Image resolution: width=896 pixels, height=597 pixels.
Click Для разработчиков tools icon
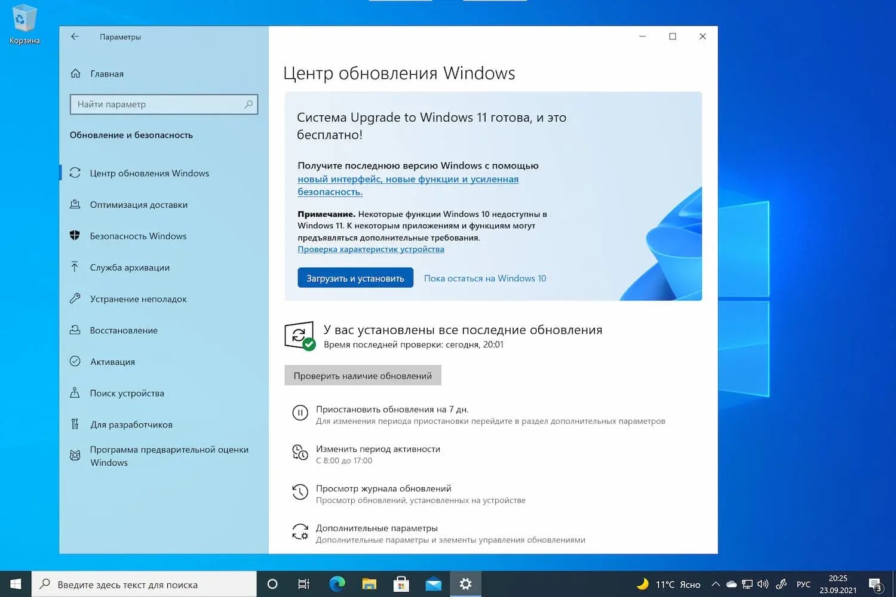[x=75, y=424]
